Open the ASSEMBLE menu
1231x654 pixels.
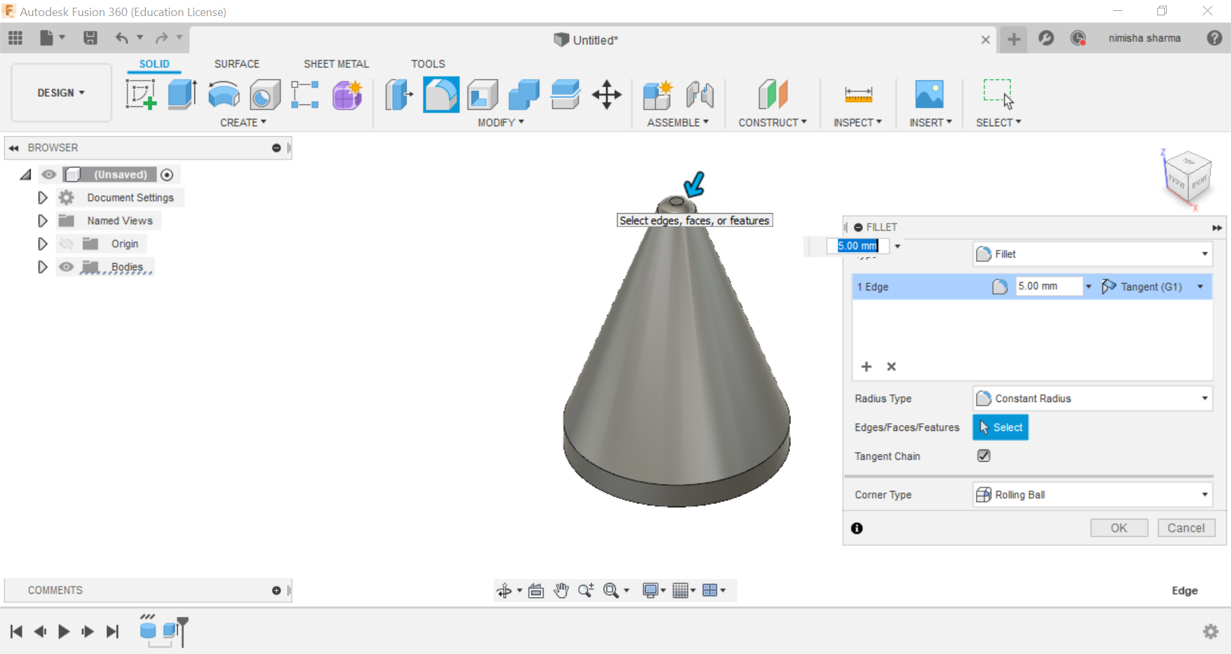(678, 122)
